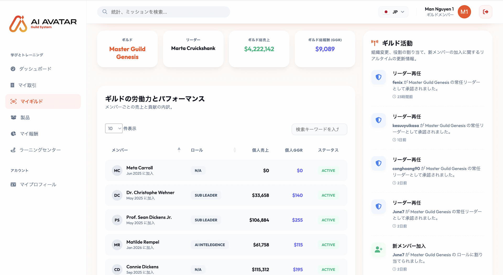Viewport: 503px width, 275px height.
Task: Click shield icon for fenix leader reappointment
Action: 378,77
